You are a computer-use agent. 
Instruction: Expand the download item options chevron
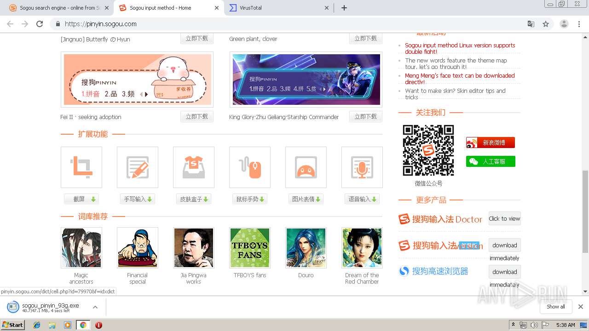[95, 307]
